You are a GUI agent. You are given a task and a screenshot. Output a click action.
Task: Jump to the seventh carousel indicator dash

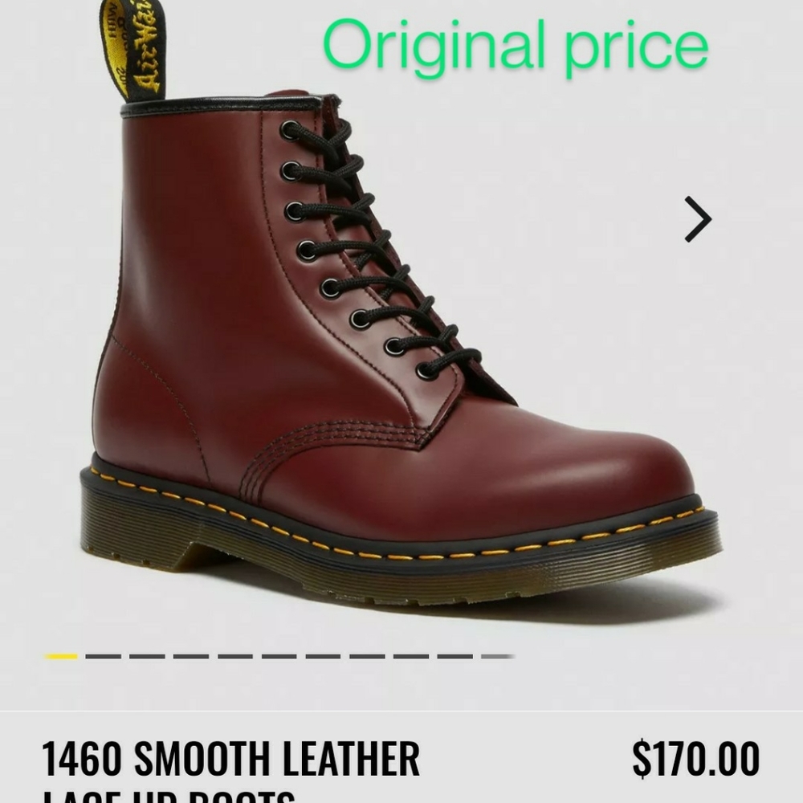[323, 656]
